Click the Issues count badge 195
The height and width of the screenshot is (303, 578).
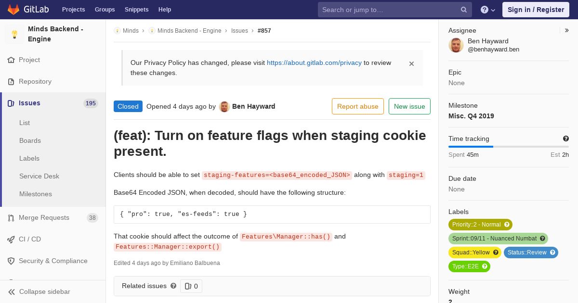coord(91,103)
